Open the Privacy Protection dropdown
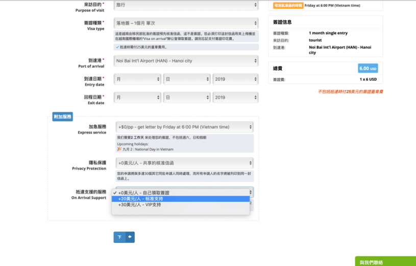The image size is (416, 266). coord(184,163)
